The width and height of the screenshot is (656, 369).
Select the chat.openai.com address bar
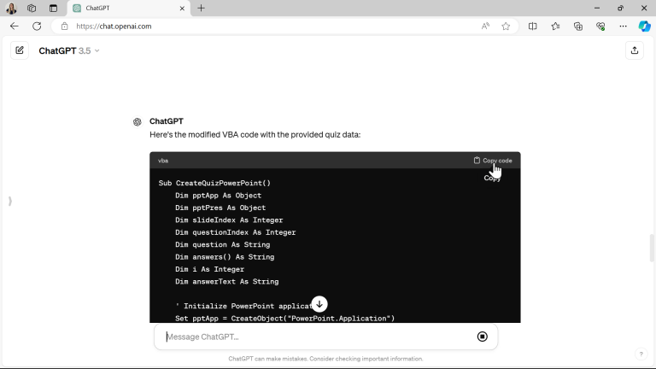point(267,26)
